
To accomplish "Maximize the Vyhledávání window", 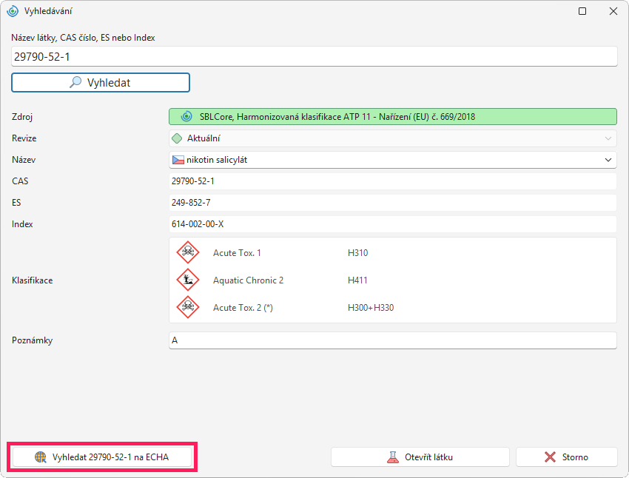I will tap(582, 11).
